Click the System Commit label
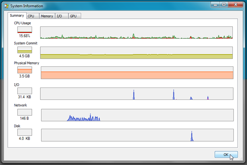Viewport: 247px width, 165px height. click(x=25, y=43)
